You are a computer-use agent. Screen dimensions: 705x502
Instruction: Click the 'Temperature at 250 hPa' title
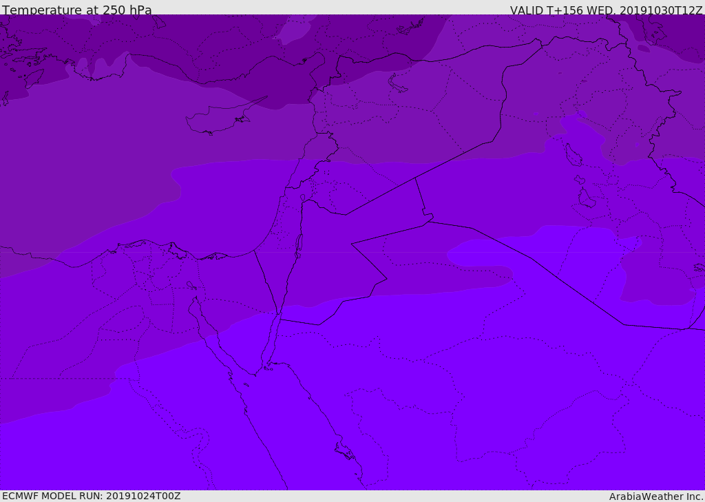point(77,10)
